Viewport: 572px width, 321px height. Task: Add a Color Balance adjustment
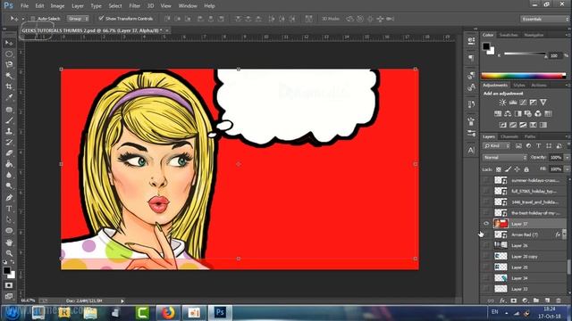[x=508, y=113]
